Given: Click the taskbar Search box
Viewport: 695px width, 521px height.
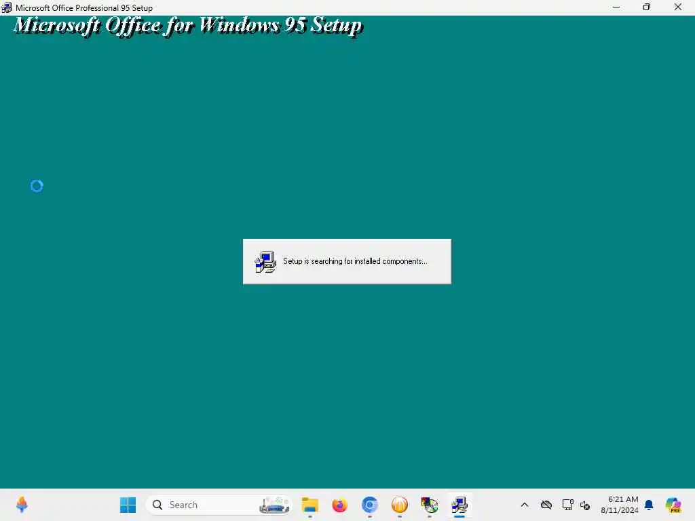Looking at the screenshot, I should (219, 505).
